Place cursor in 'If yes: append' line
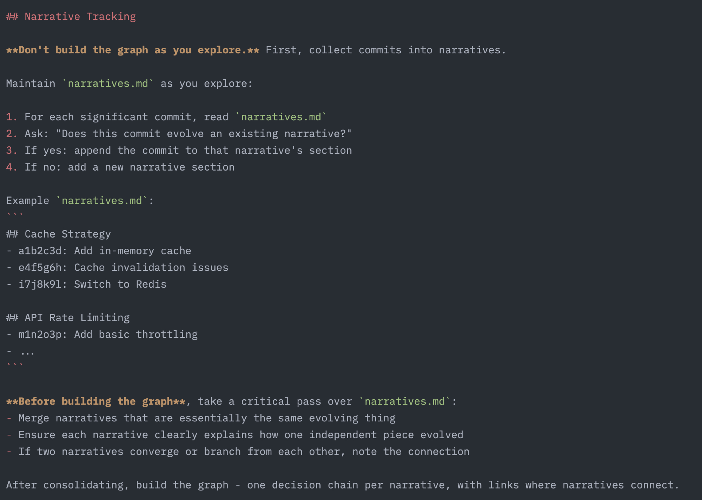Viewport: 702px width, 500px height. [x=188, y=150]
